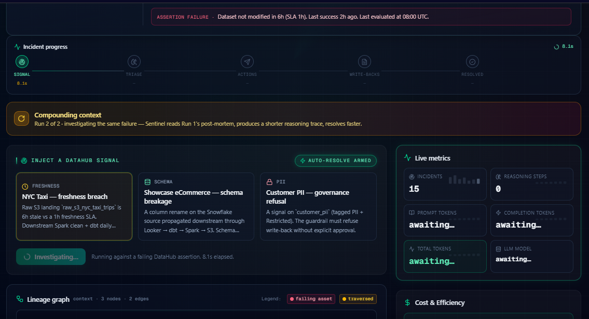Click the Completion tokens lightning icon
Screen dimensions: 589x319
499,212
